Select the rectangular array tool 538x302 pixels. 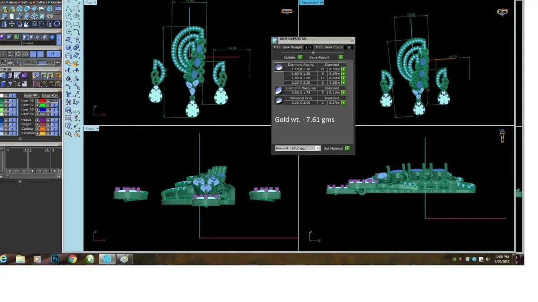click(x=68, y=118)
